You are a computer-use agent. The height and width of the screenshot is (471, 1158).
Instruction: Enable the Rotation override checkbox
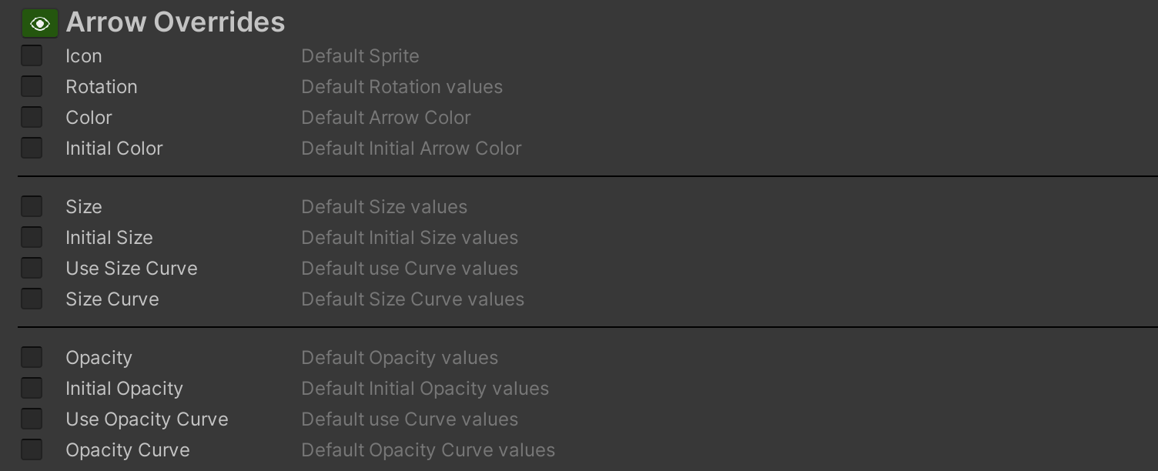pos(32,86)
